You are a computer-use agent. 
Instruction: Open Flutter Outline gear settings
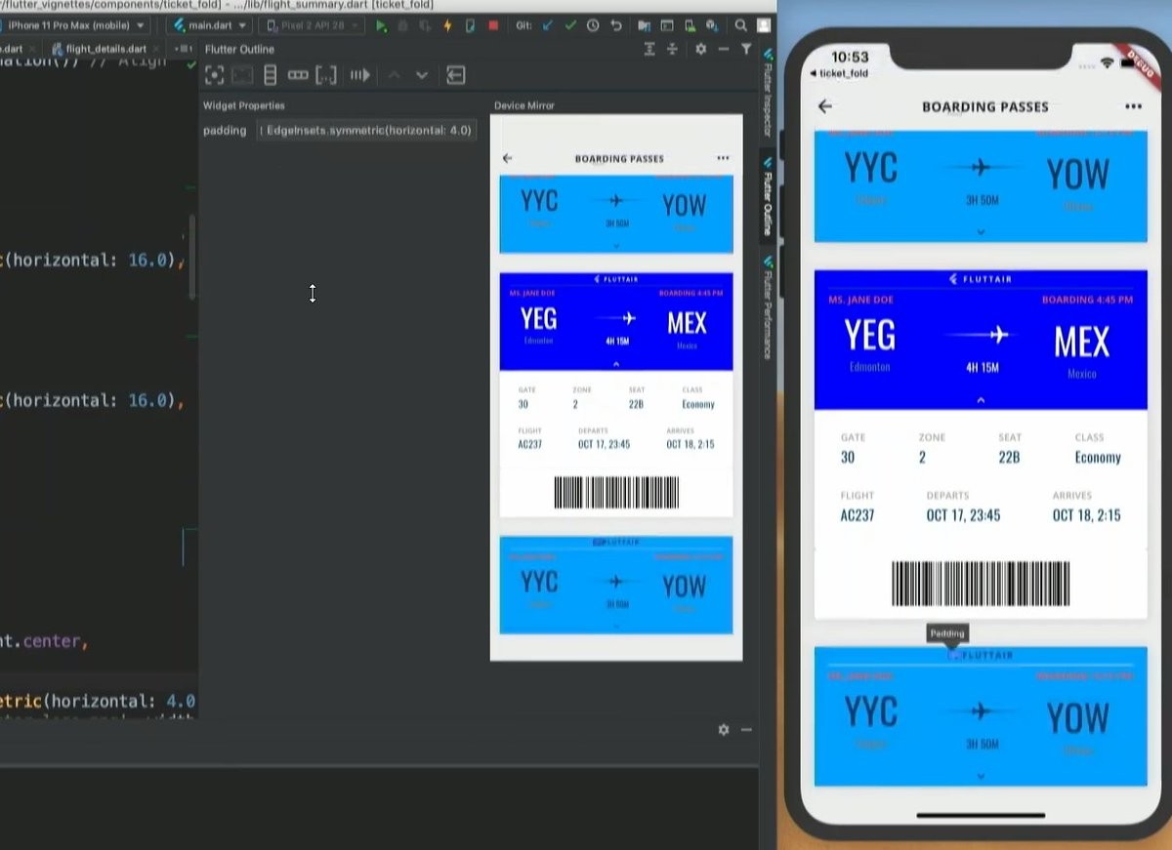[x=700, y=49]
